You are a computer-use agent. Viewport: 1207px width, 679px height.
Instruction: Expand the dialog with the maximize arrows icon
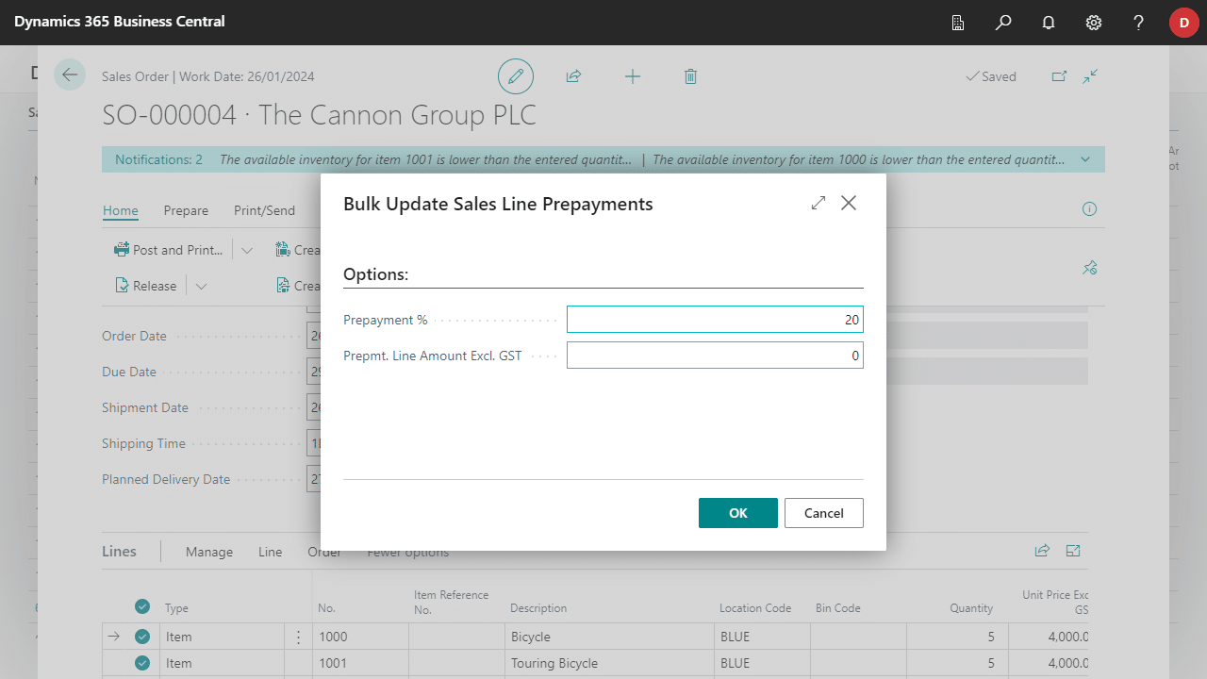click(818, 203)
